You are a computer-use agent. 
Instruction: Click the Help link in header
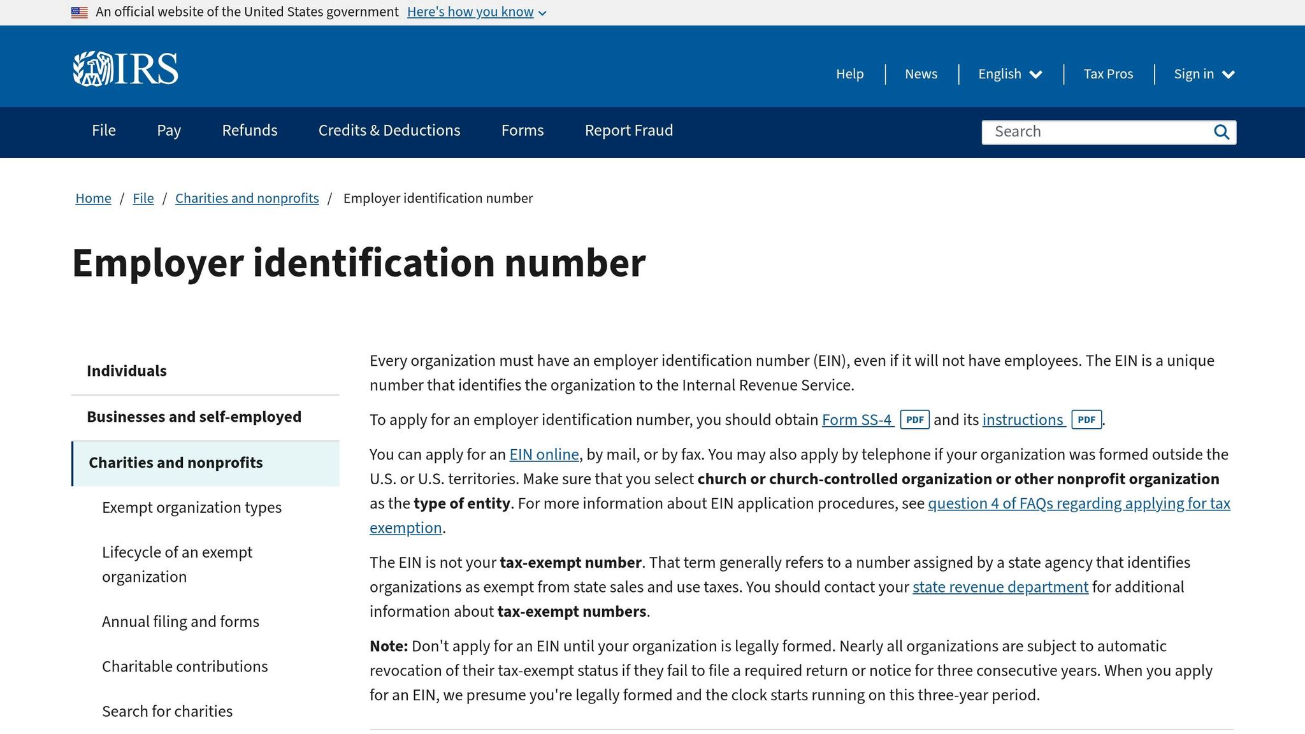click(x=850, y=74)
